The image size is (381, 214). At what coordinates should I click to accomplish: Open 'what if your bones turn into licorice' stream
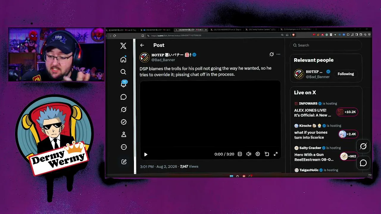tap(311, 135)
